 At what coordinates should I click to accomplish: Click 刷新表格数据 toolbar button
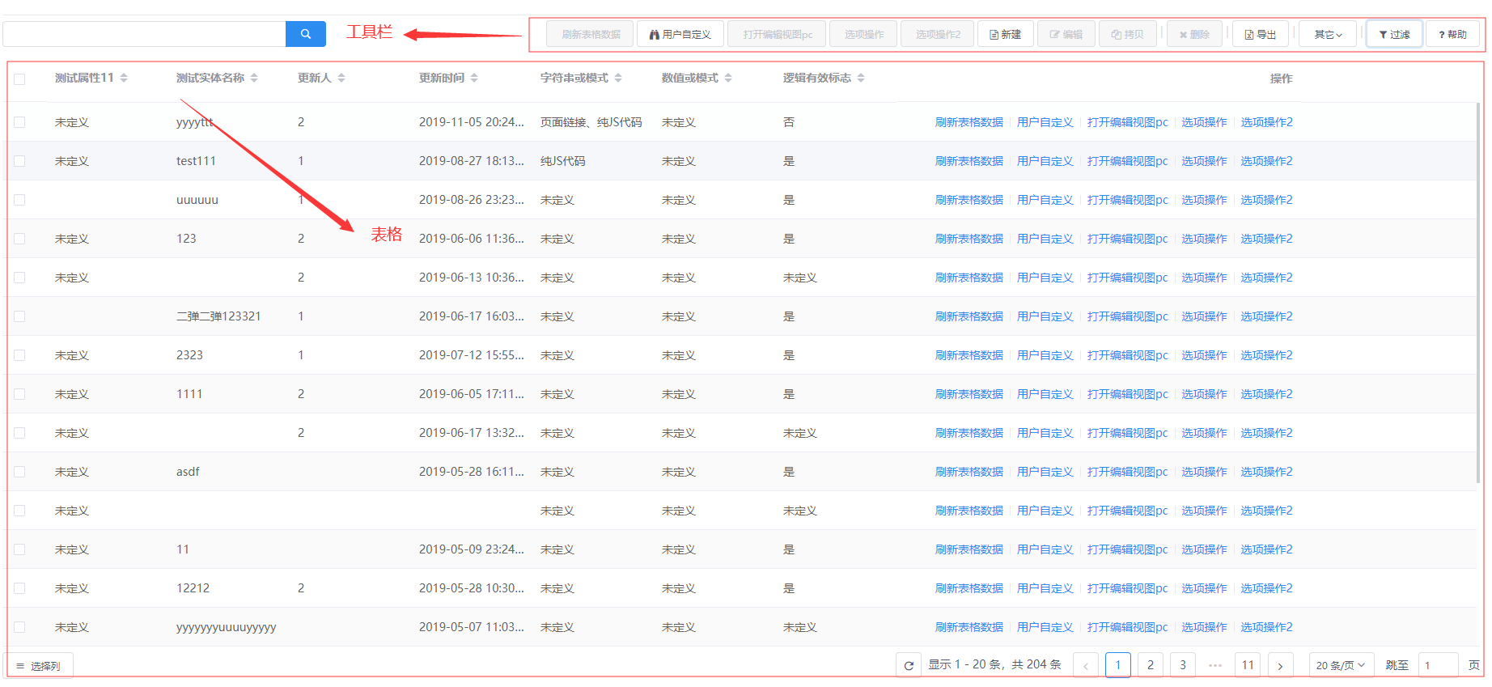tap(590, 34)
